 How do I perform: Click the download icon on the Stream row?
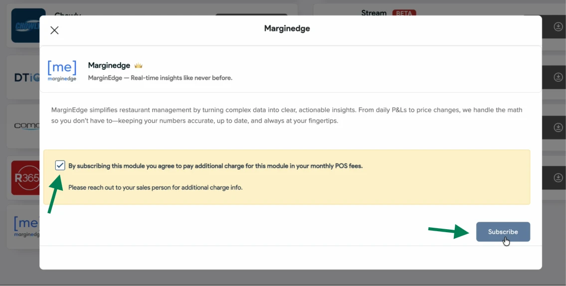[x=559, y=26]
